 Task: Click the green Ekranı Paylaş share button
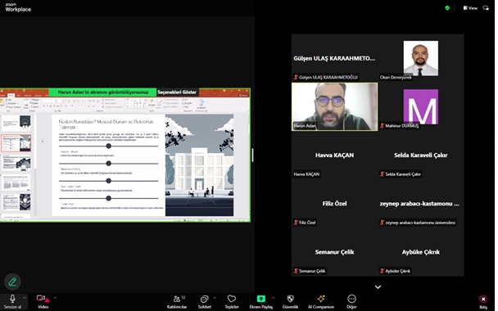click(261, 299)
